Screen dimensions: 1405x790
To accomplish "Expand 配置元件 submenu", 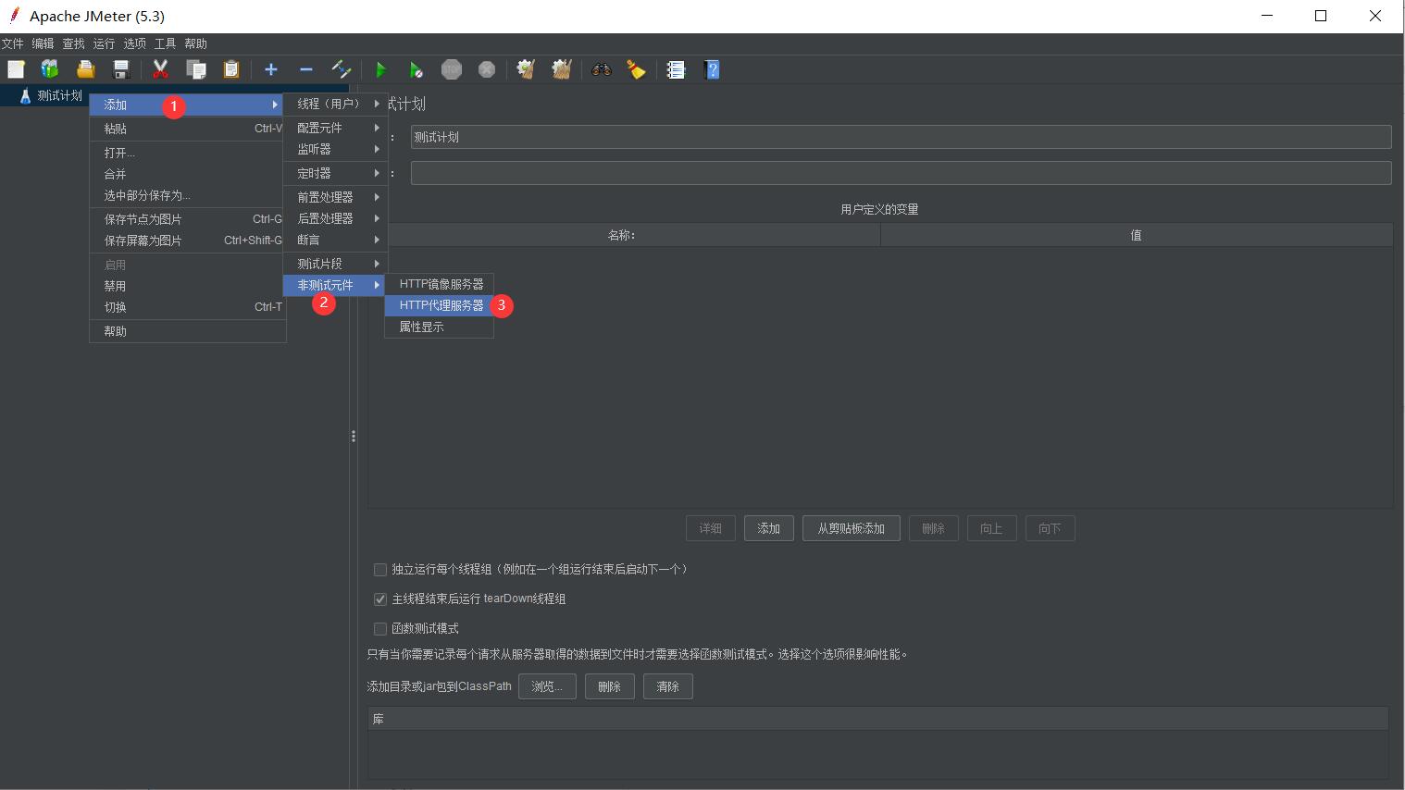I will point(335,128).
